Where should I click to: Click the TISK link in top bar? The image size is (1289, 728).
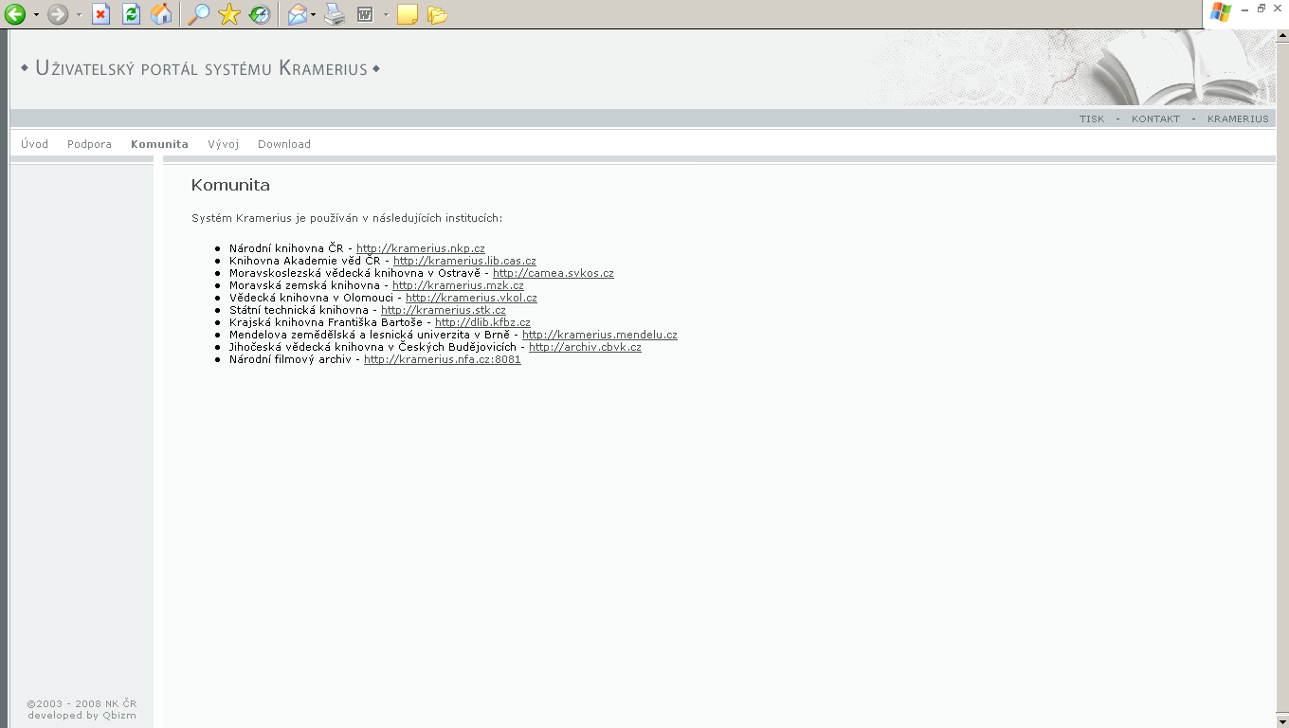click(1092, 119)
